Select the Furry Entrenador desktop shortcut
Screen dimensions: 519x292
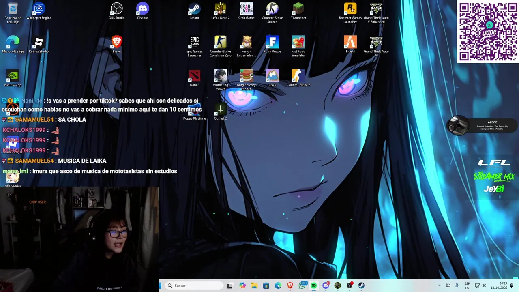(247, 47)
